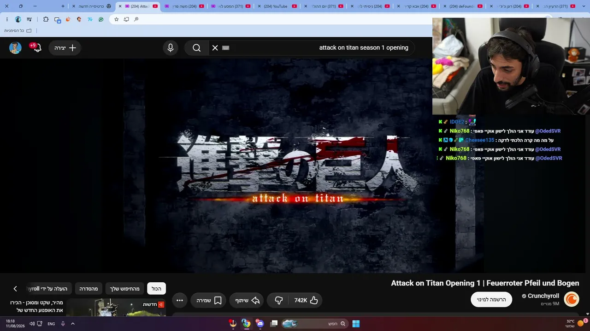Viewport: 590px width, 331px height.
Task: Open the suggested news video thumbnail
Action: (x=116, y=307)
